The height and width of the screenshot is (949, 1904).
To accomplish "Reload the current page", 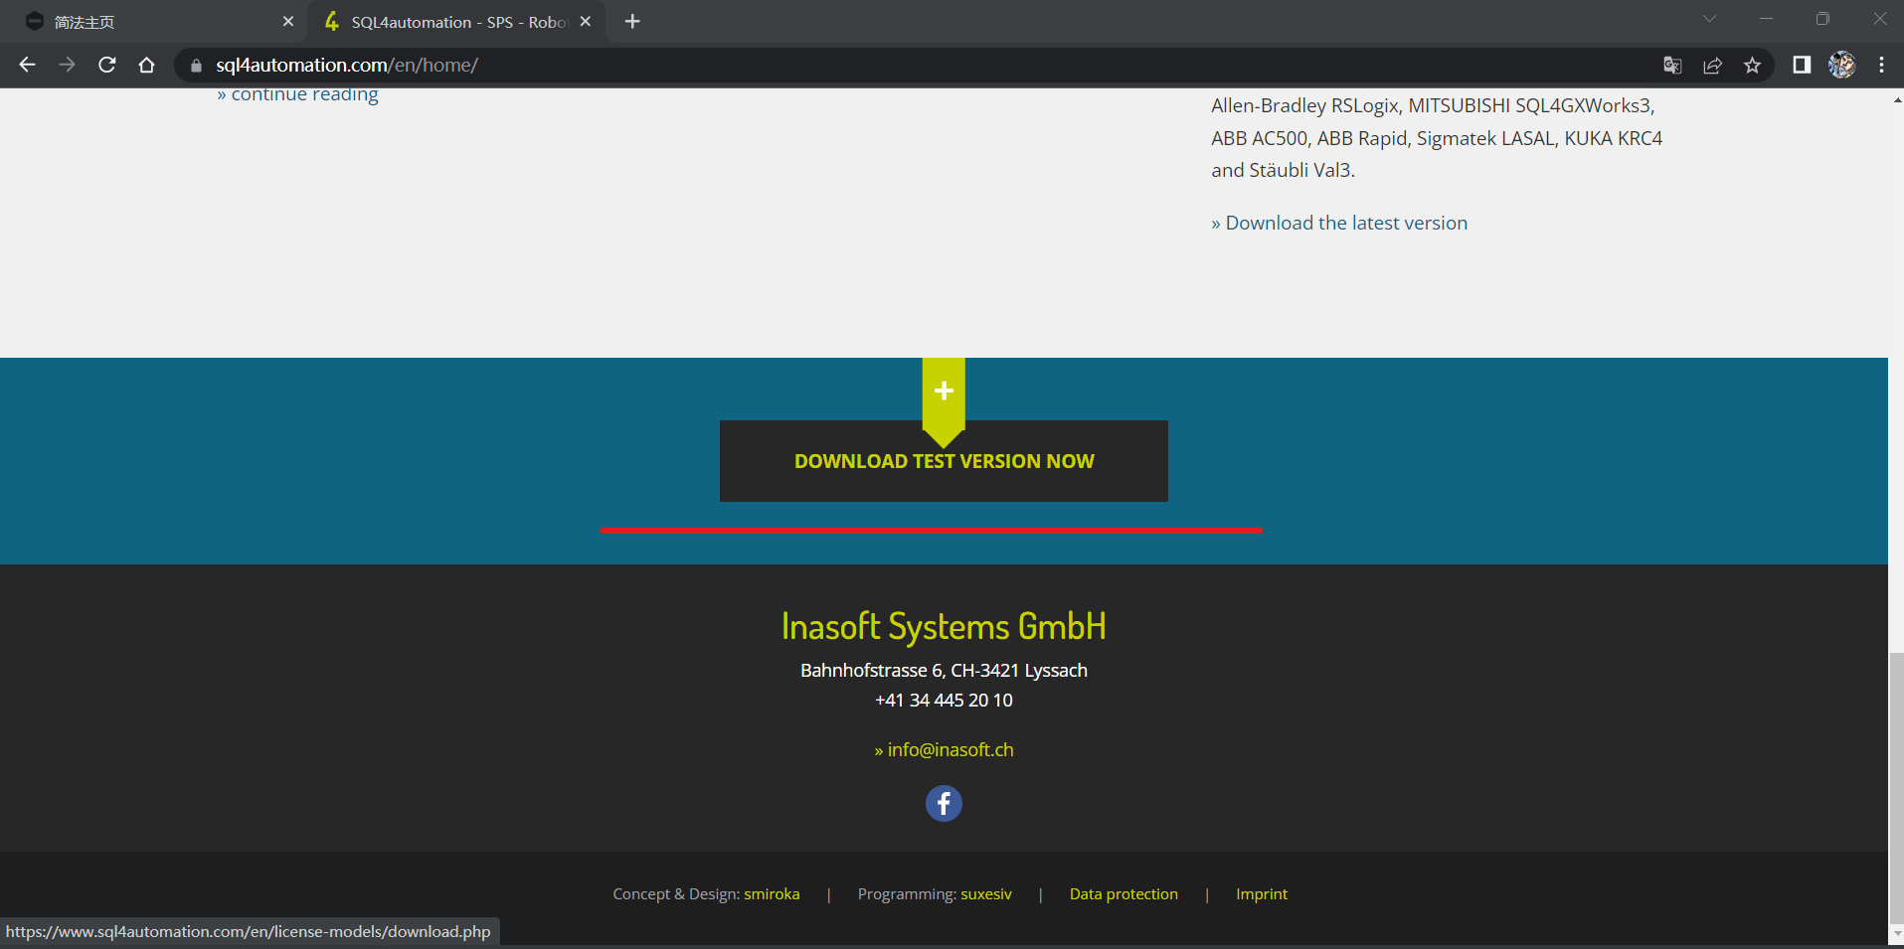I will [107, 65].
